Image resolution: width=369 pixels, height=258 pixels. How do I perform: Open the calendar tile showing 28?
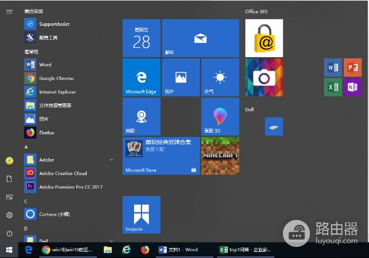click(141, 37)
